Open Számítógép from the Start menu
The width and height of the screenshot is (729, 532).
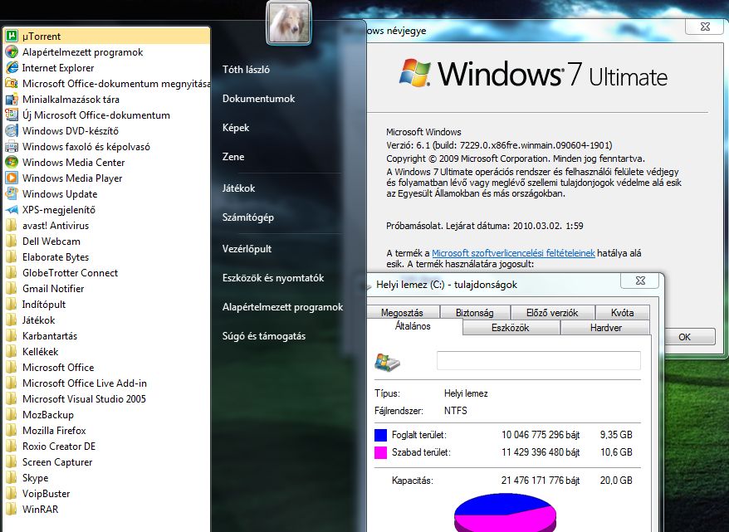(x=247, y=217)
